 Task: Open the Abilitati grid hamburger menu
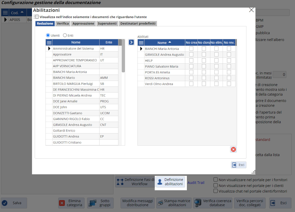click(141, 43)
